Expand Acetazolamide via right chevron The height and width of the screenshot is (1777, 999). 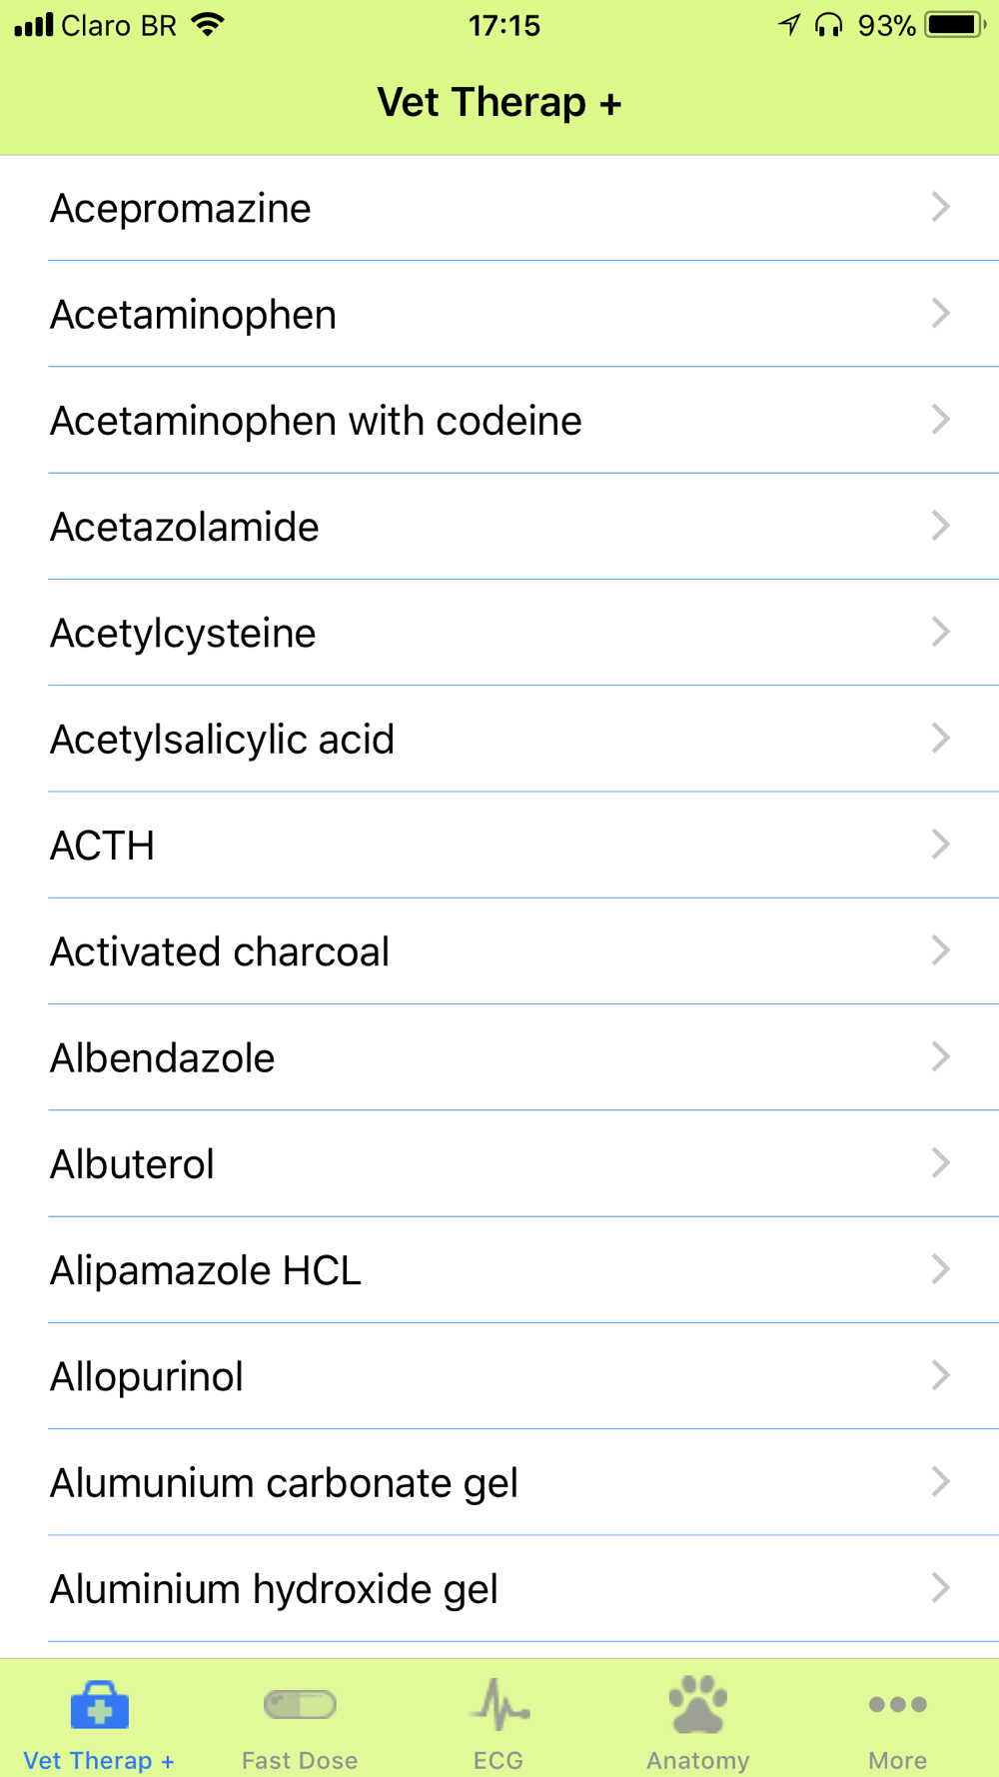[x=940, y=526]
